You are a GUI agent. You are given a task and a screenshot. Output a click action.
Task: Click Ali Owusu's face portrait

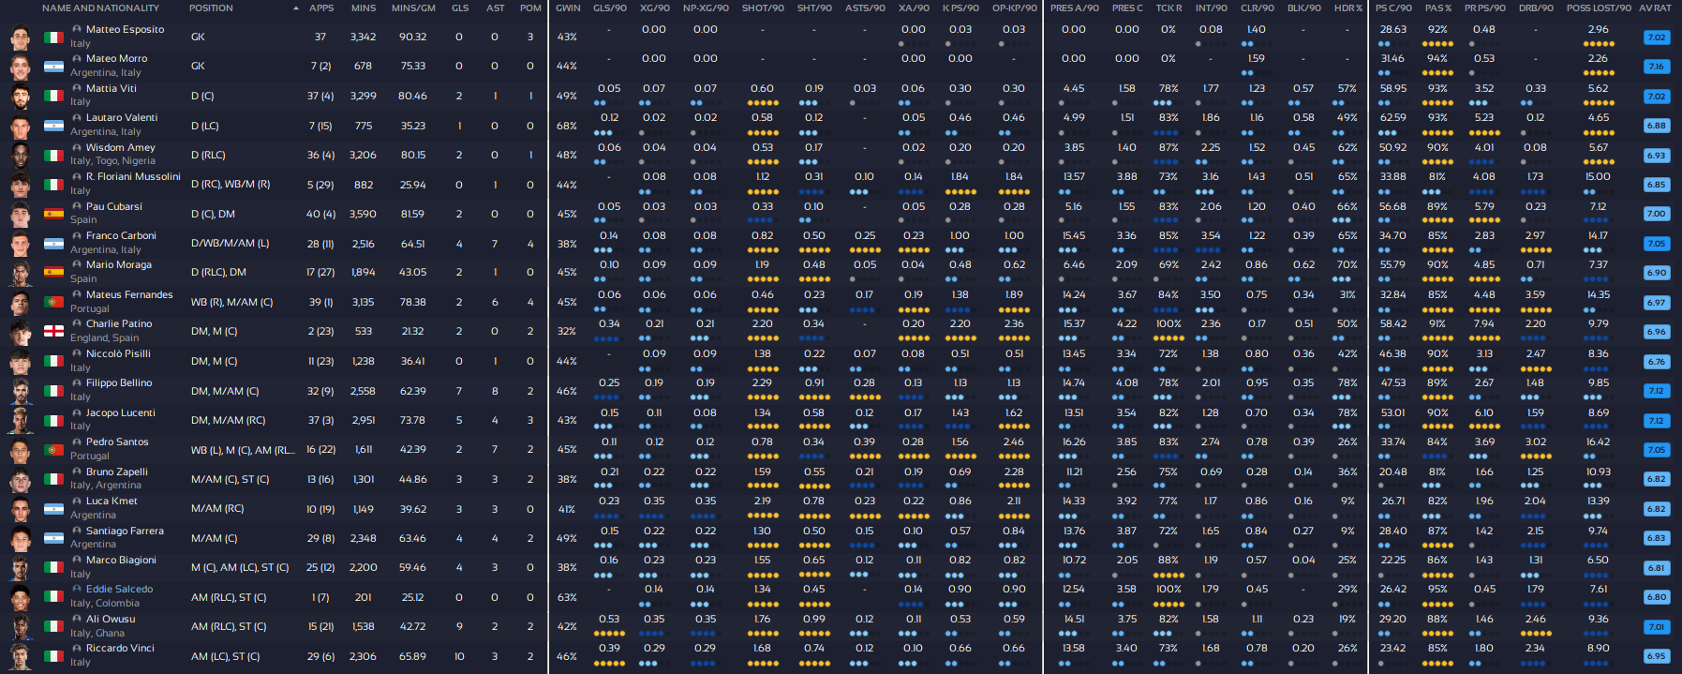(20, 626)
